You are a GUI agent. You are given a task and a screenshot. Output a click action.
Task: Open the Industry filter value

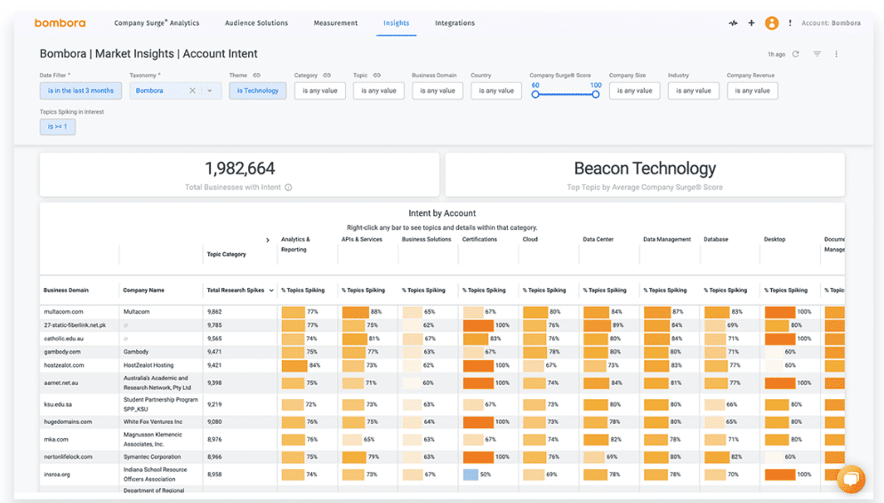point(694,91)
